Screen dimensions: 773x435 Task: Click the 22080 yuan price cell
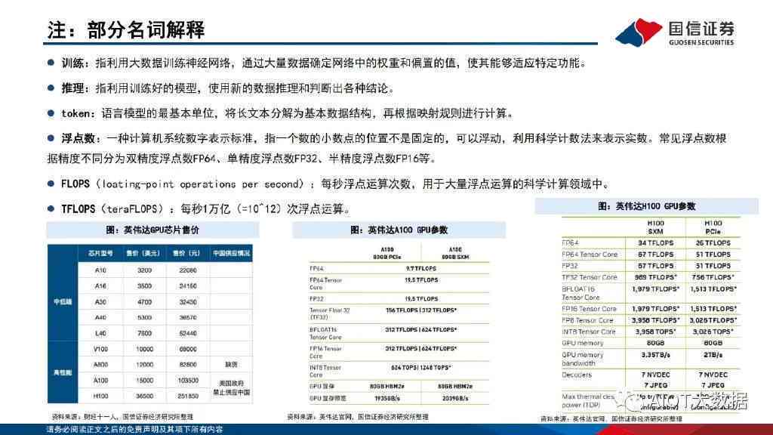(x=188, y=270)
